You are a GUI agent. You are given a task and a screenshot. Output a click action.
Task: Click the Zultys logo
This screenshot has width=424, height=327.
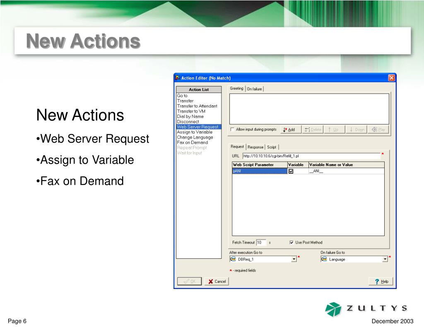click(x=366, y=309)
